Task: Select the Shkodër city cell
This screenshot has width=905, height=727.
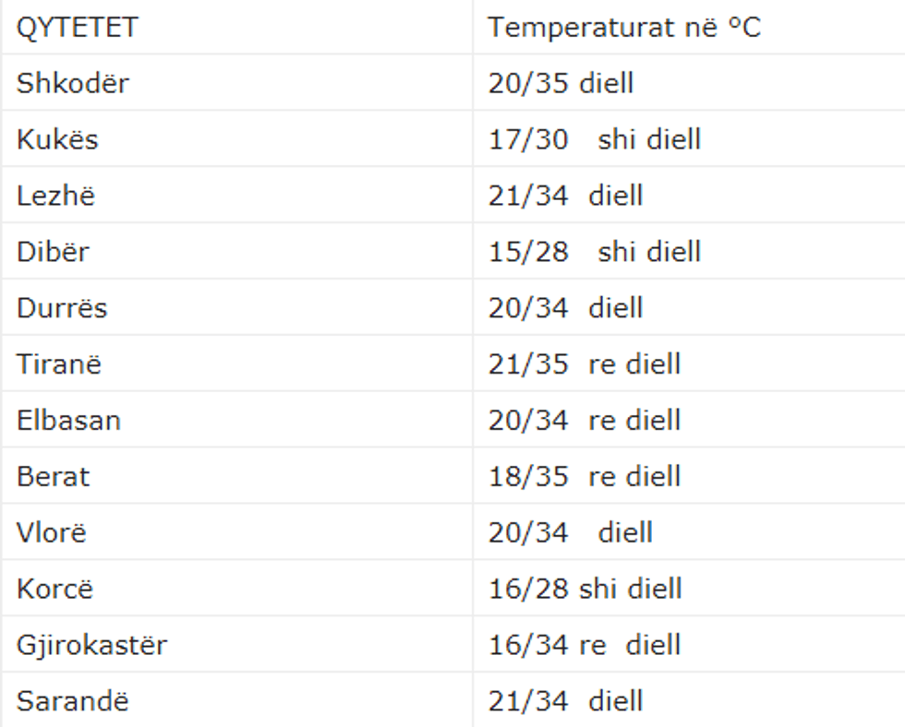Action: (73, 83)
